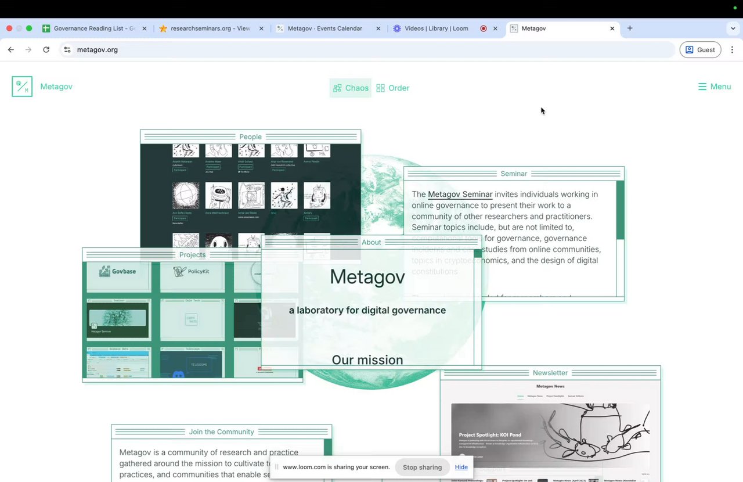Reload the metagov.org page
This screenshot has height=482, width=743.
tap(46, 50)
